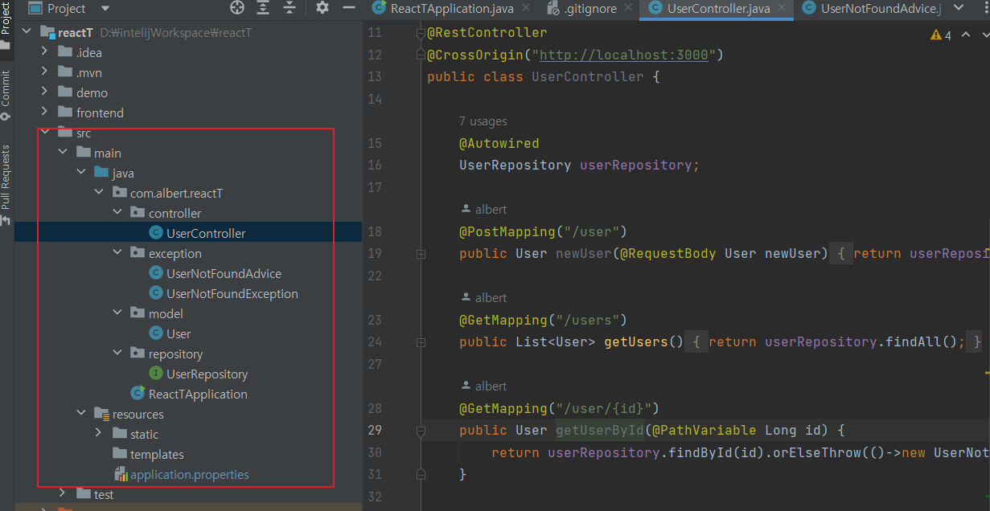The image size is (990, 511).
Task: Open Project panel settings gear
Action: 322,8
